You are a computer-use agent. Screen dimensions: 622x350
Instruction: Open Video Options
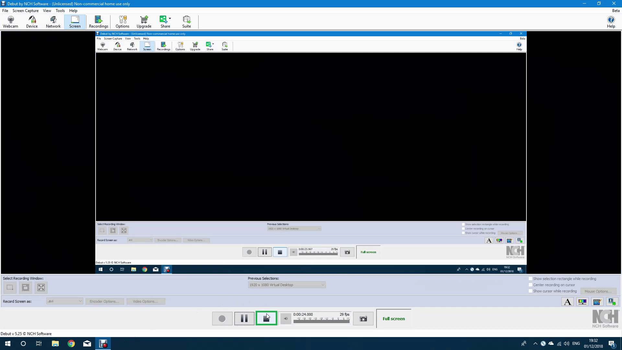145,301
